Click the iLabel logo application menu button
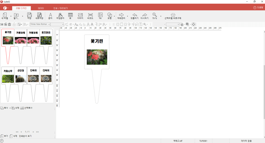Image resolution: width=265 pixels, height=143 pixels. point(5,8)
